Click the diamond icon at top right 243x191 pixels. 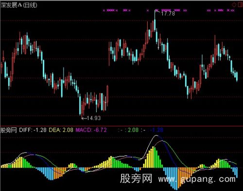click(x=234, y=5)
